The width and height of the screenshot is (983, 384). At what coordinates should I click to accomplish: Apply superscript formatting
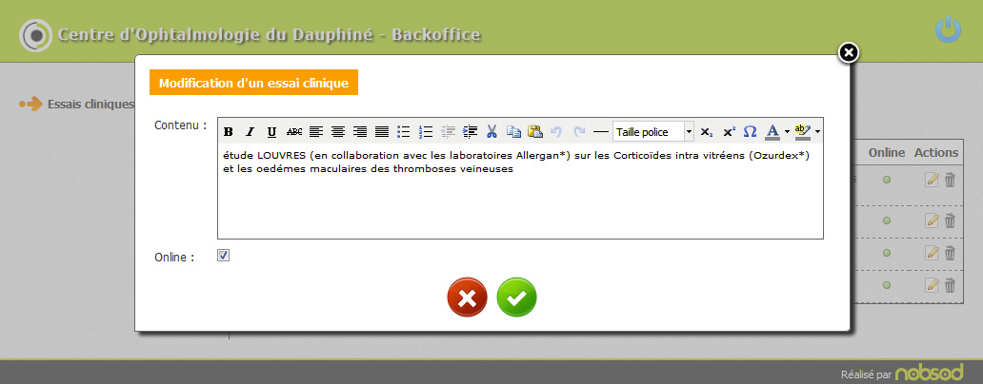click(729, 132)
